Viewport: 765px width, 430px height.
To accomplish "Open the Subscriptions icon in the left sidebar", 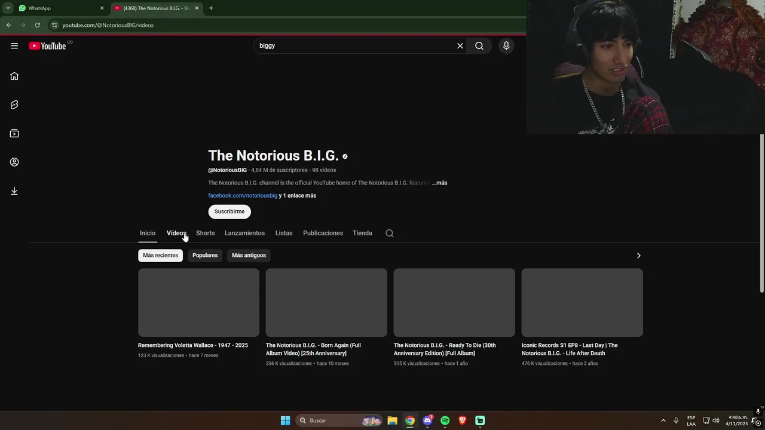I will (x=14, y=133).
